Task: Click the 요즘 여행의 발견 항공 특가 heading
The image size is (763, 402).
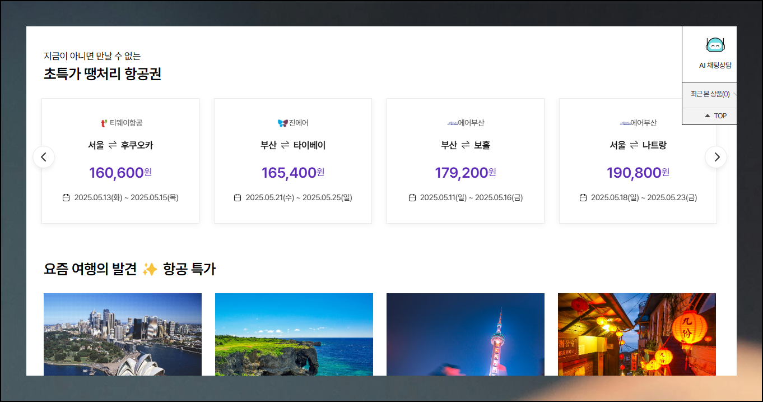Action: coord(129,269)
